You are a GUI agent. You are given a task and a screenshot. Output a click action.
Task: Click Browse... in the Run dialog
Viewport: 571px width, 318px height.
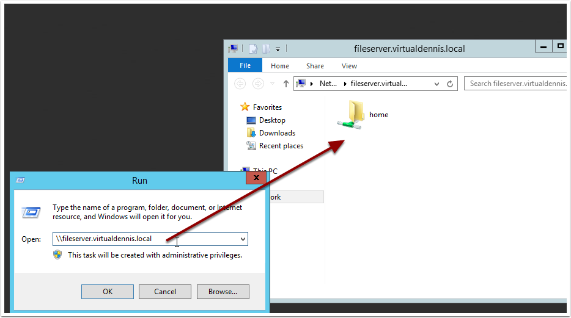[x=223, y=292]
